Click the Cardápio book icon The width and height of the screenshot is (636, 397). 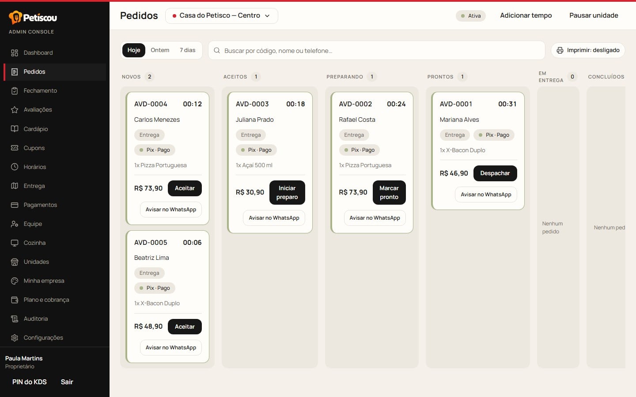click(15, 129)
